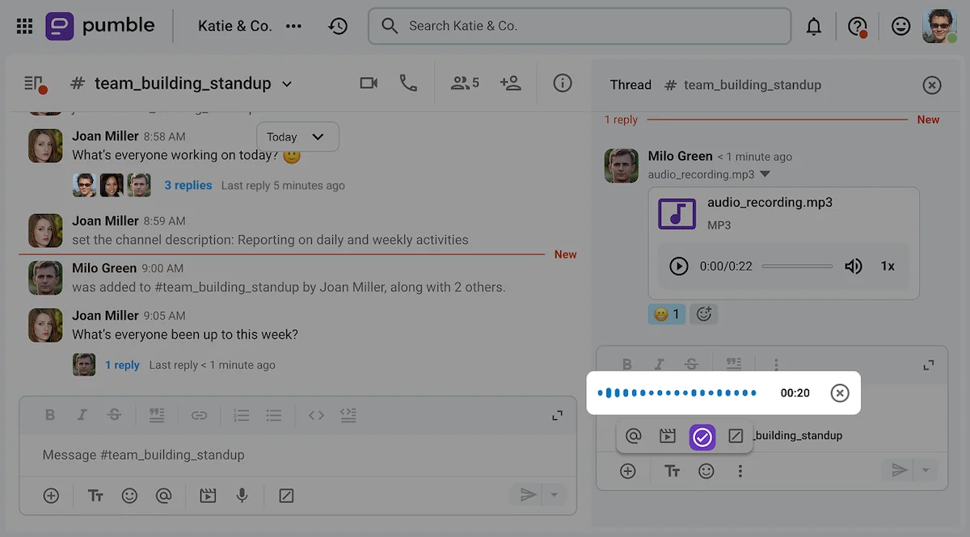
Task: Mention someone with @ in channel editor
Action: pyautogui.click(x=163, y=495)
